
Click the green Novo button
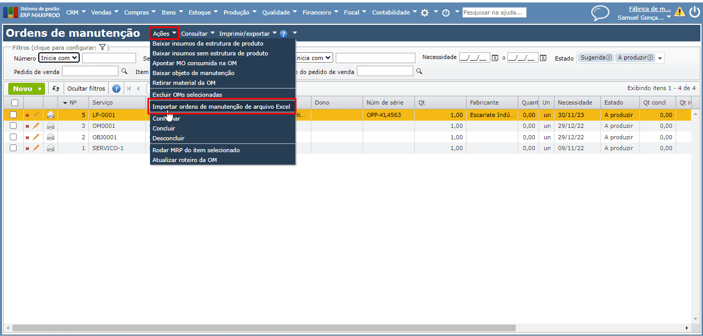tap(22, 89)
